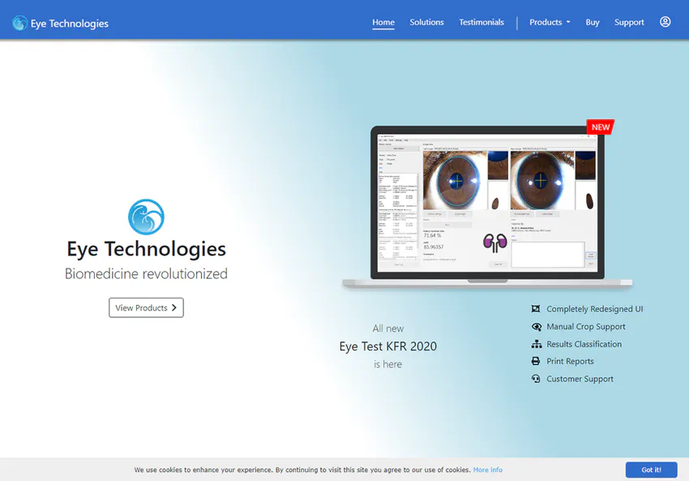This screenshot has height=481, width=689.
Task: Click the Results Classification hierarchy icon
Action: coord(536,344)
